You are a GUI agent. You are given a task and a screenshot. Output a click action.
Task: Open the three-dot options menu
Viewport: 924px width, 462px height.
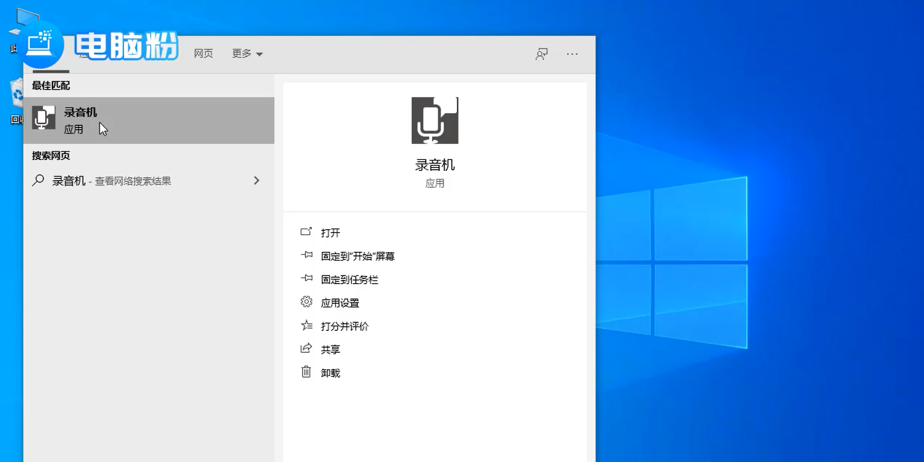[x=572, y=54]
